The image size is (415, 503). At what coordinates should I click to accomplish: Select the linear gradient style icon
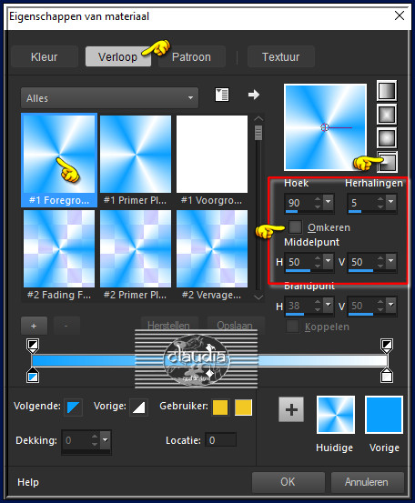[x=387, y=91]
